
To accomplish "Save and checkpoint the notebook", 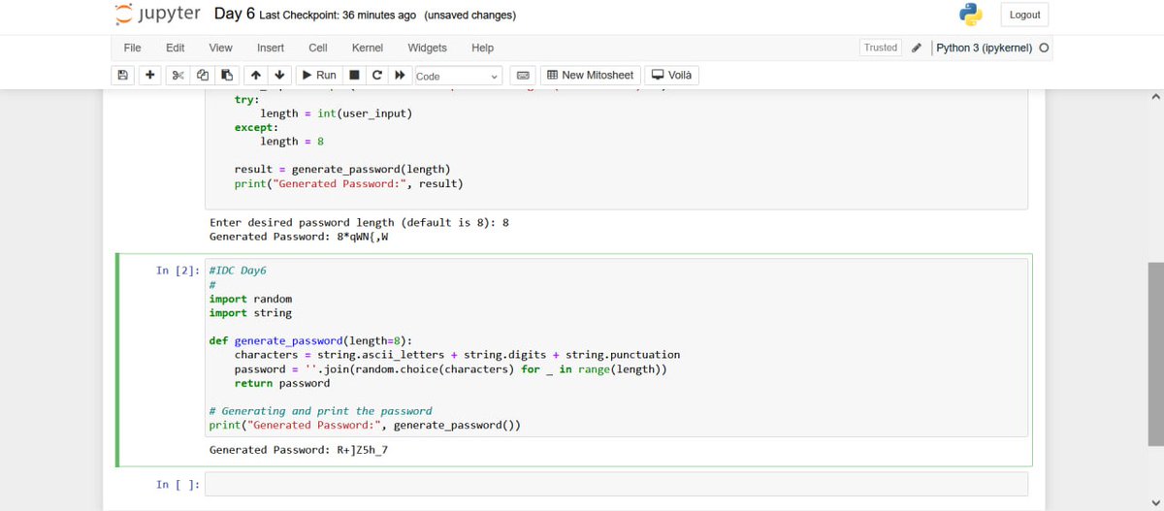I will coord(122,75).
